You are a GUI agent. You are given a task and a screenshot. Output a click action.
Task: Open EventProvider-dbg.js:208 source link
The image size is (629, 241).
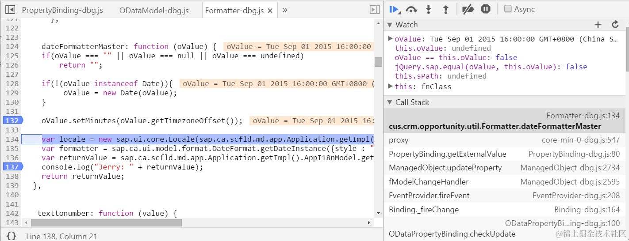[576, 196]
